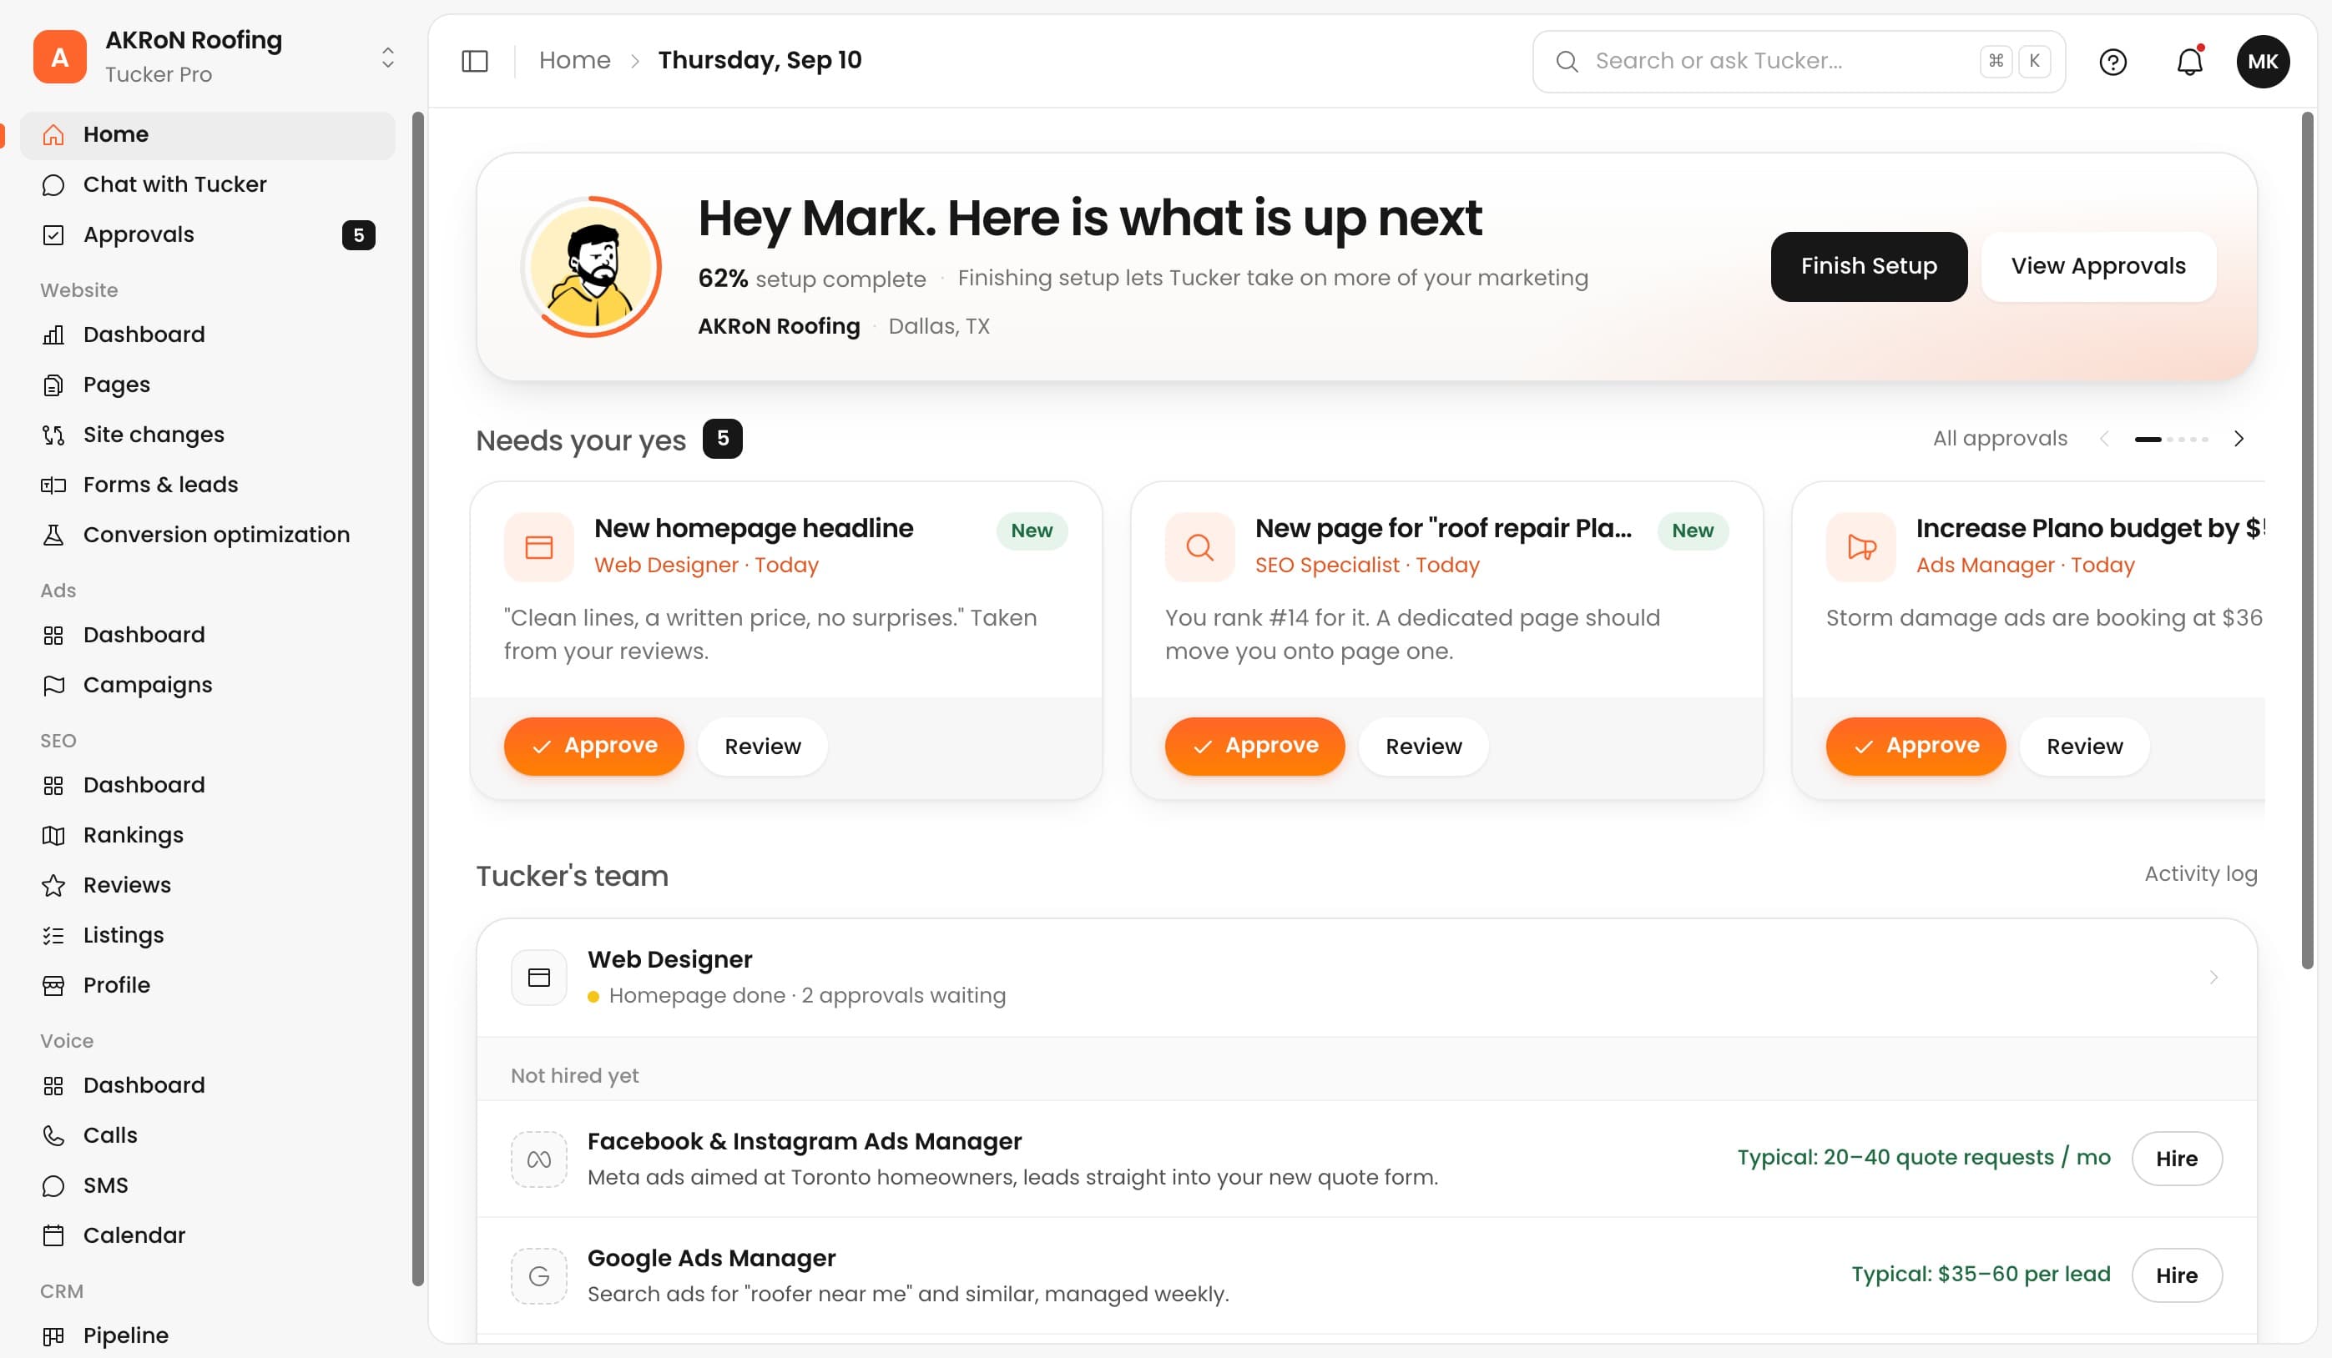Go to previous approvals with left arrow
Viewport: 2332px width, 1358px height.
click(x=2104, y=439)
